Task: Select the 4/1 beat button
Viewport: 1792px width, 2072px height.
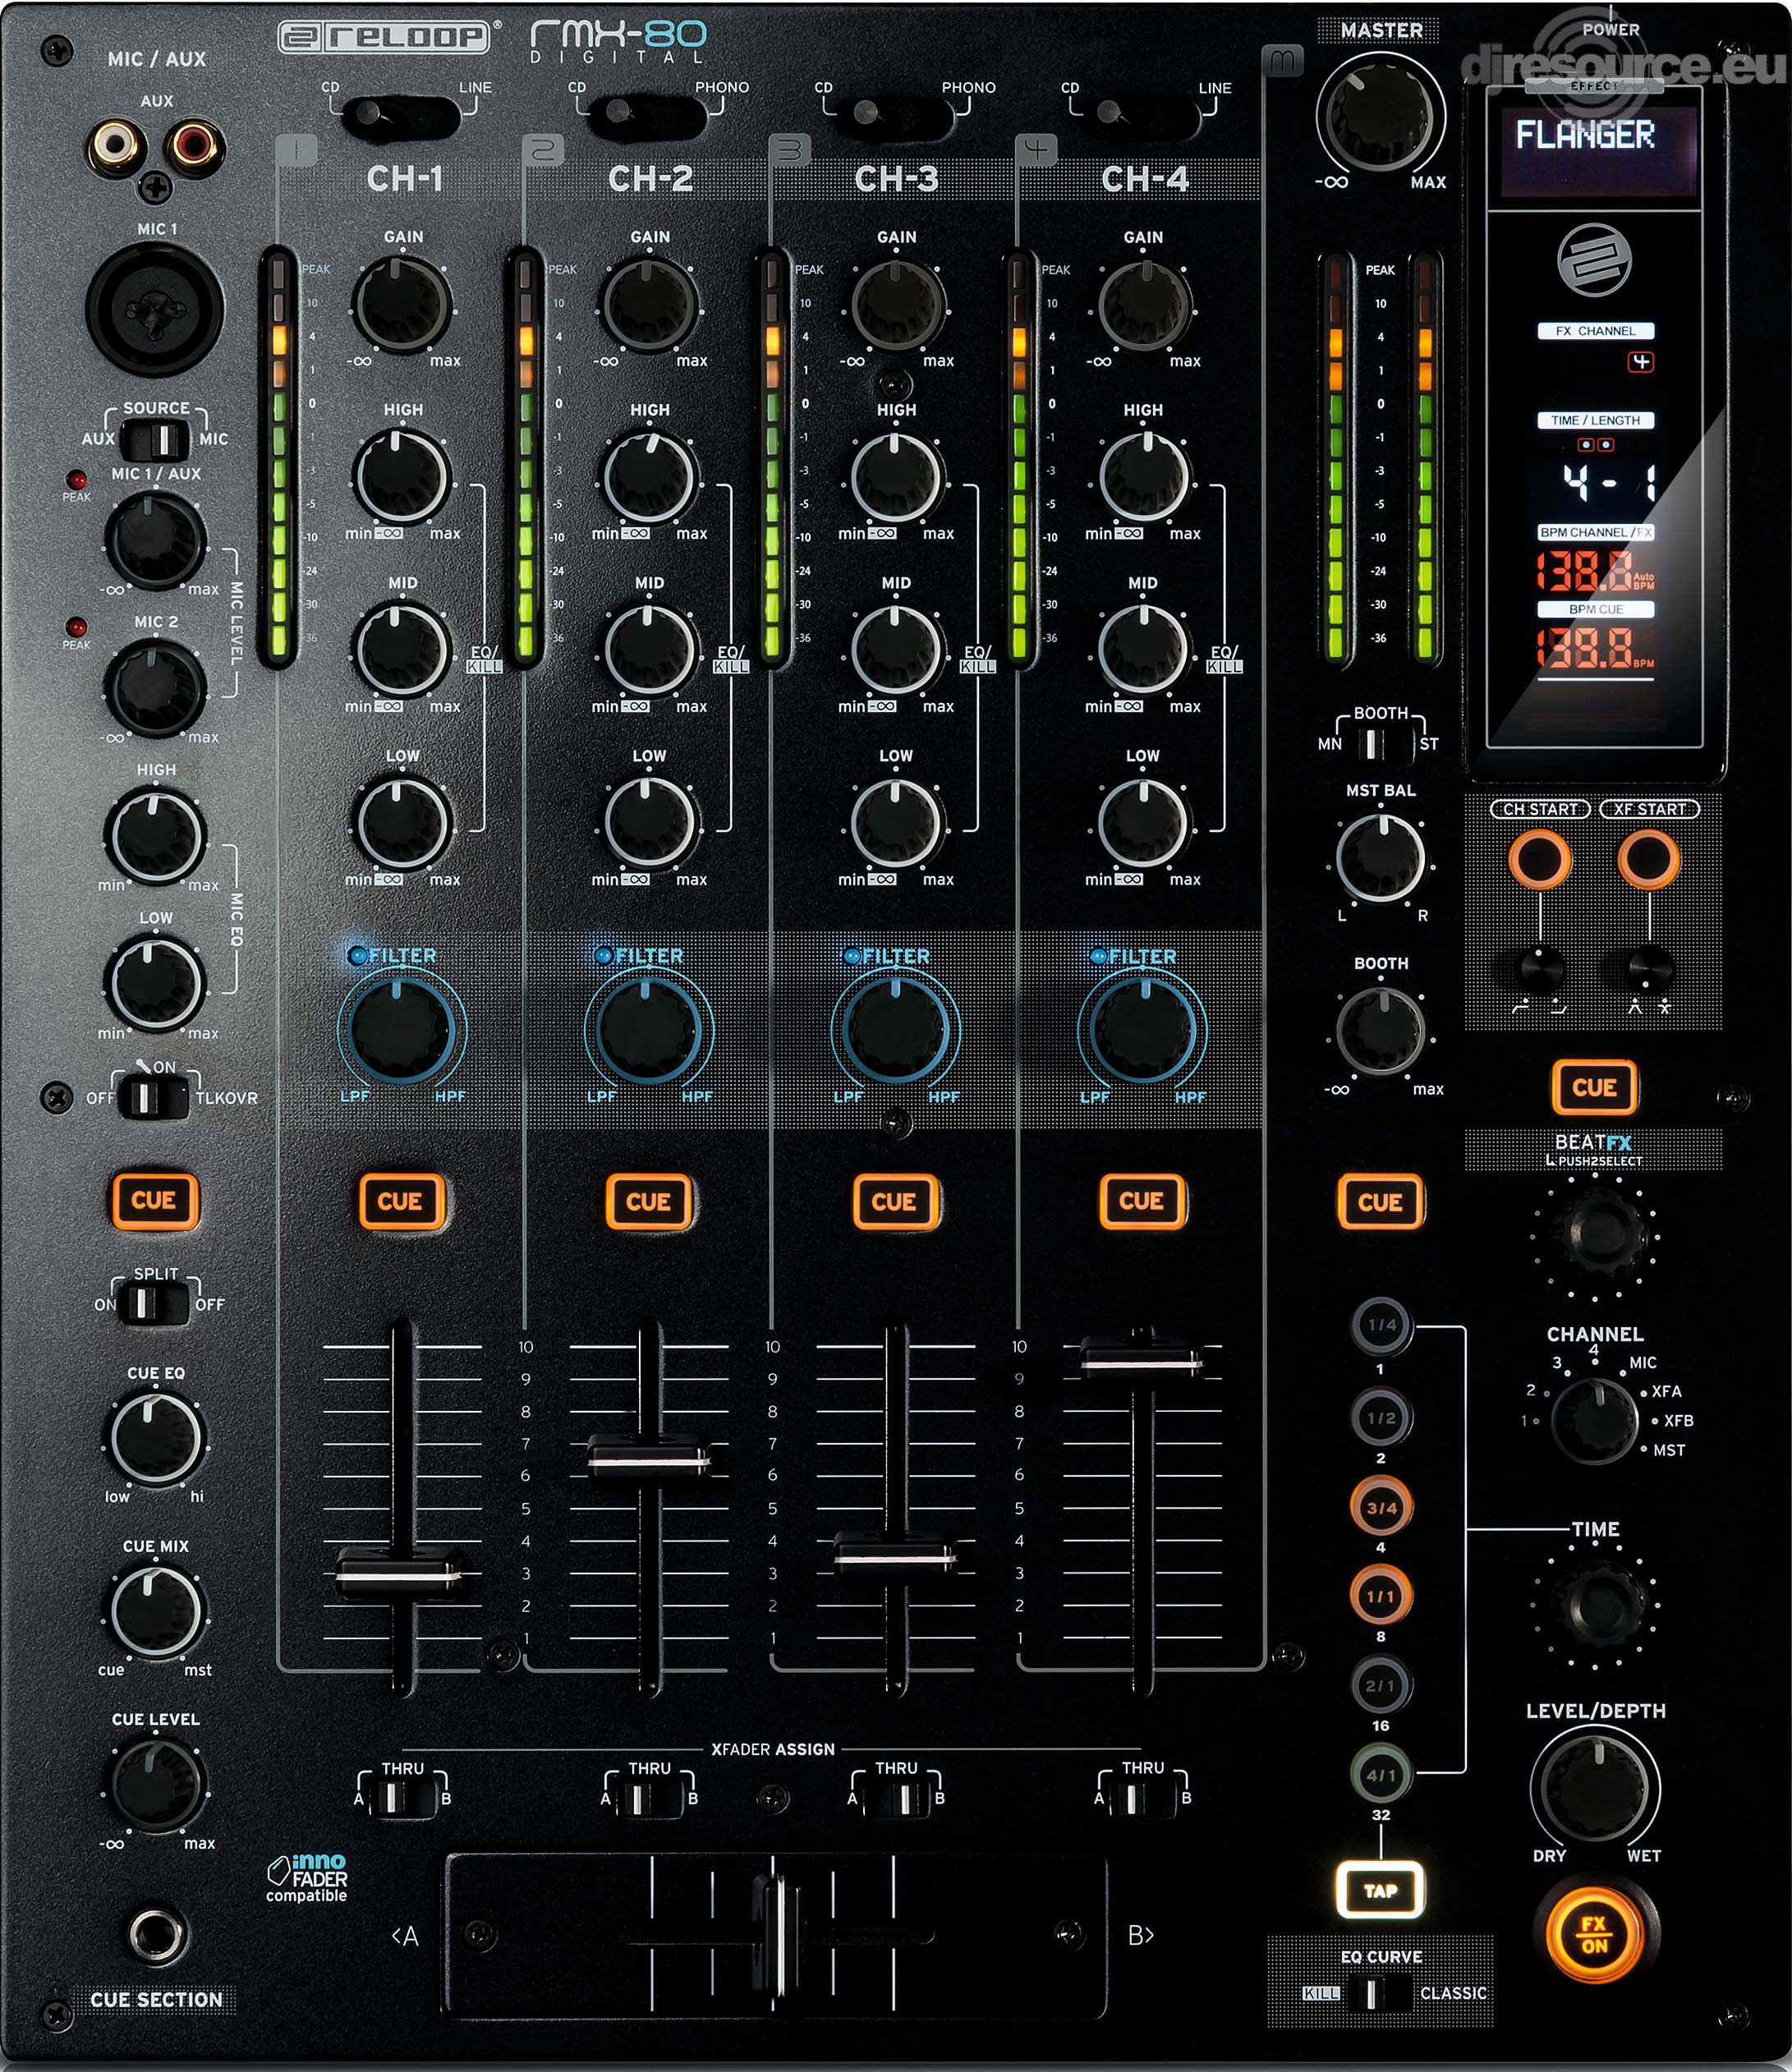Action: point(1381,1775)
